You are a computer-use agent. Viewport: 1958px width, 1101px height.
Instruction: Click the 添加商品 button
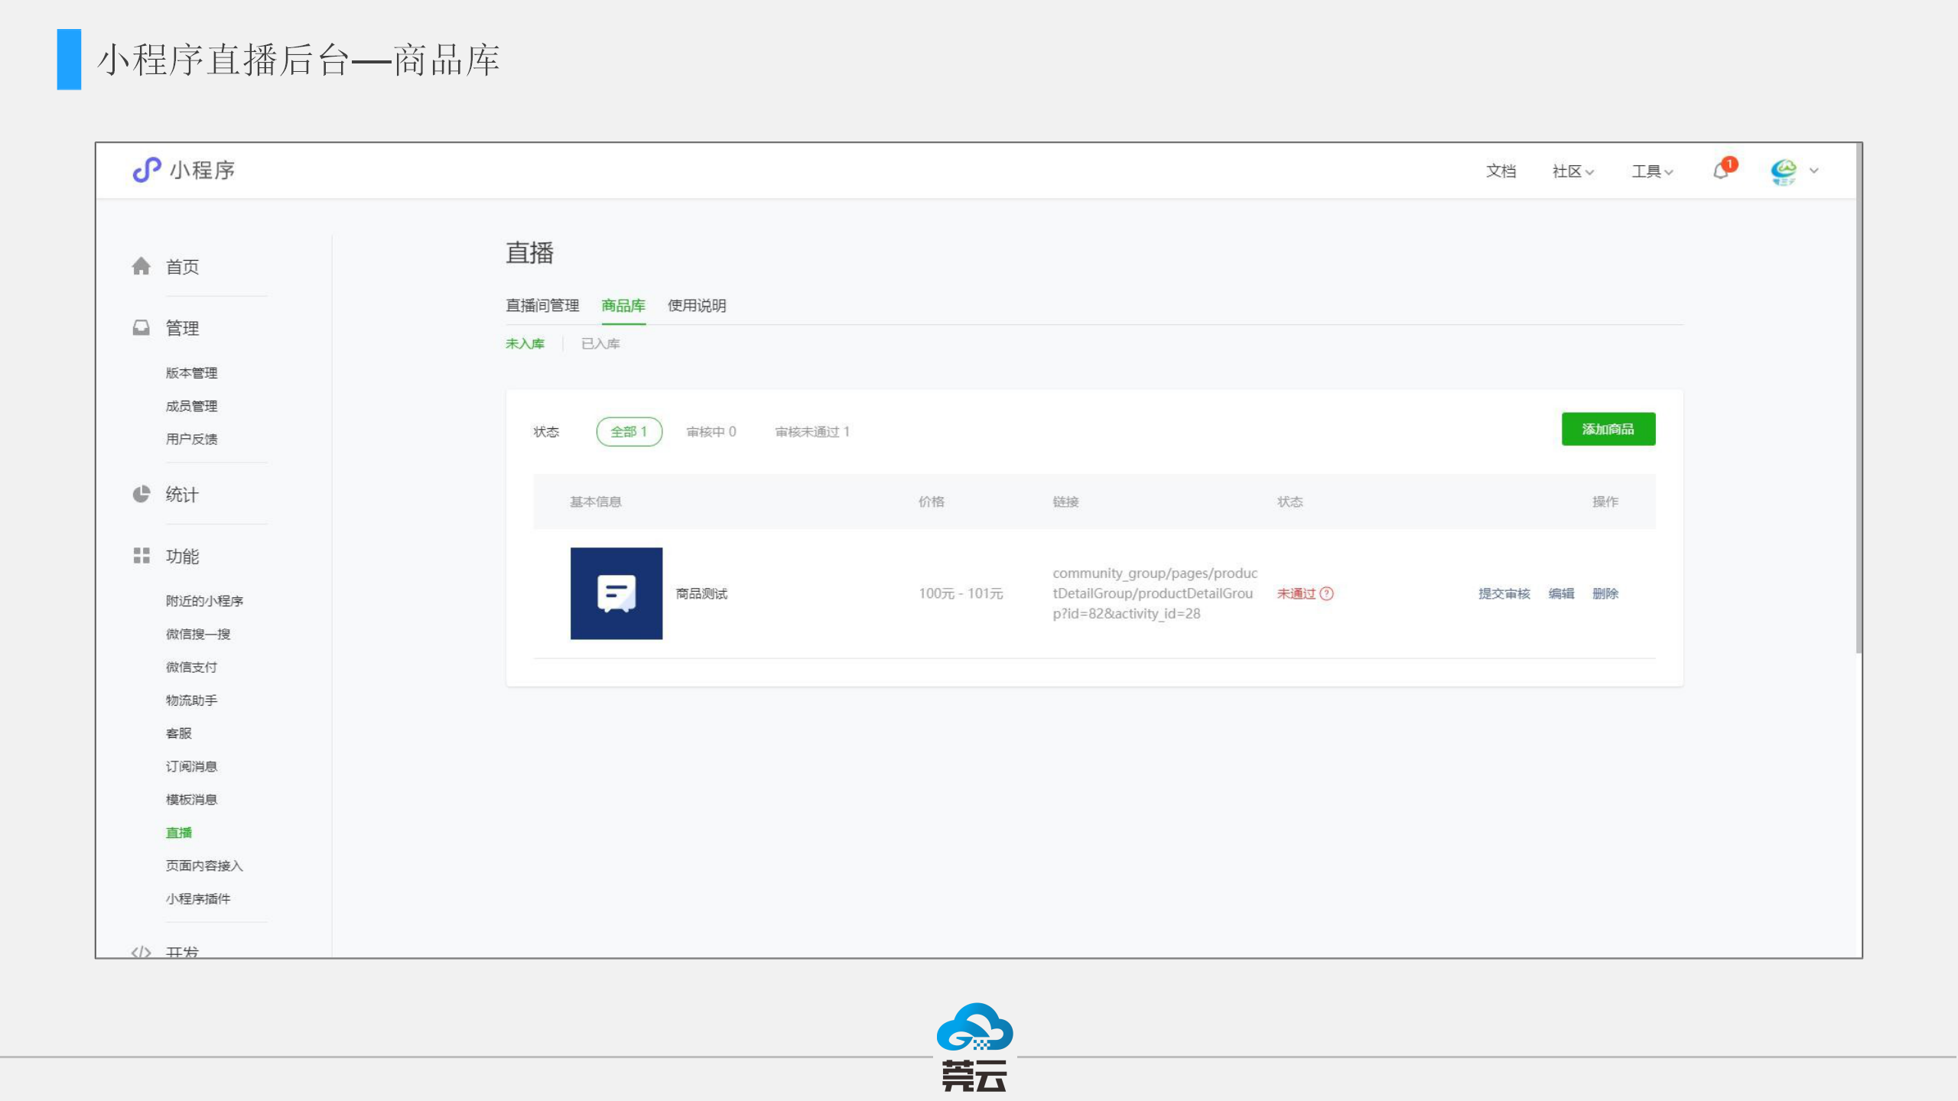point(1608,429)
